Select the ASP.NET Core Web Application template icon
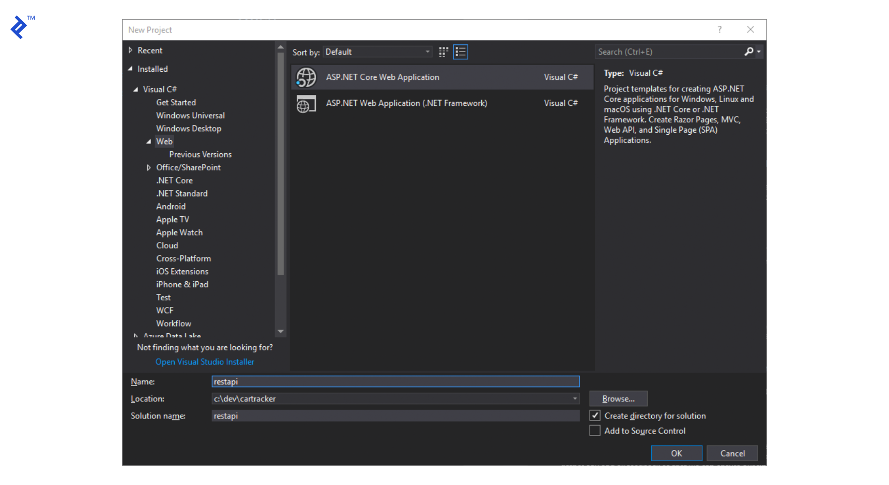Image resolution: width=889 pixels, height=485 pixels. point(306,77)
